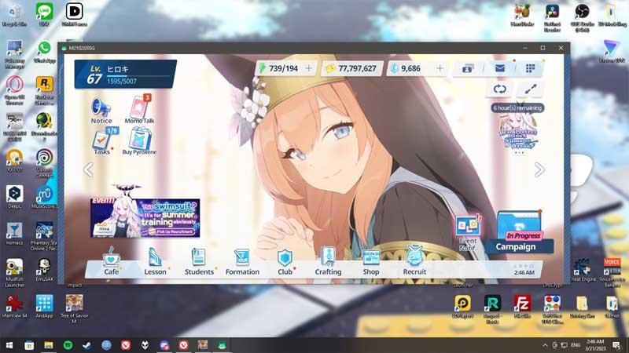Click the 77,797,627 credits counter
The height and width of the screenshot is (353, 629).
[x=351, y=68]
